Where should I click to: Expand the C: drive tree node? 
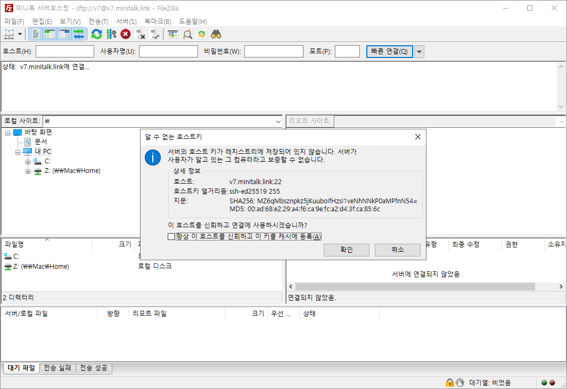pos(28,162)
